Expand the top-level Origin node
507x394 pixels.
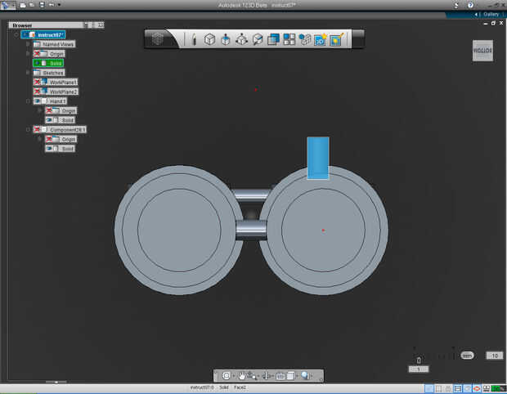[28, 54]
